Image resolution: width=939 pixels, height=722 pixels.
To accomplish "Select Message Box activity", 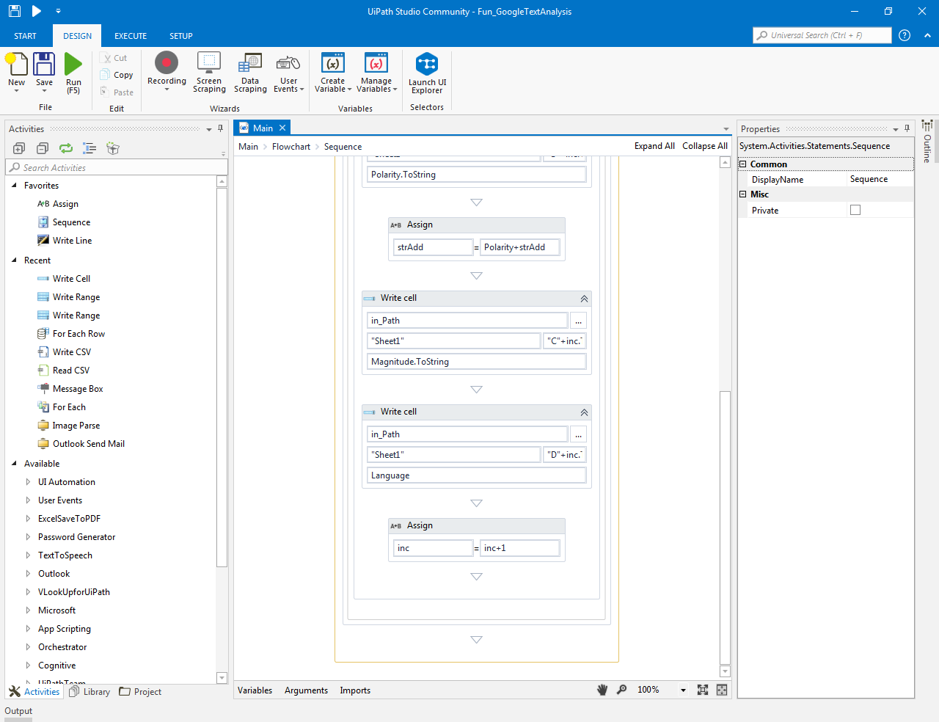I will tap(78, 389).
